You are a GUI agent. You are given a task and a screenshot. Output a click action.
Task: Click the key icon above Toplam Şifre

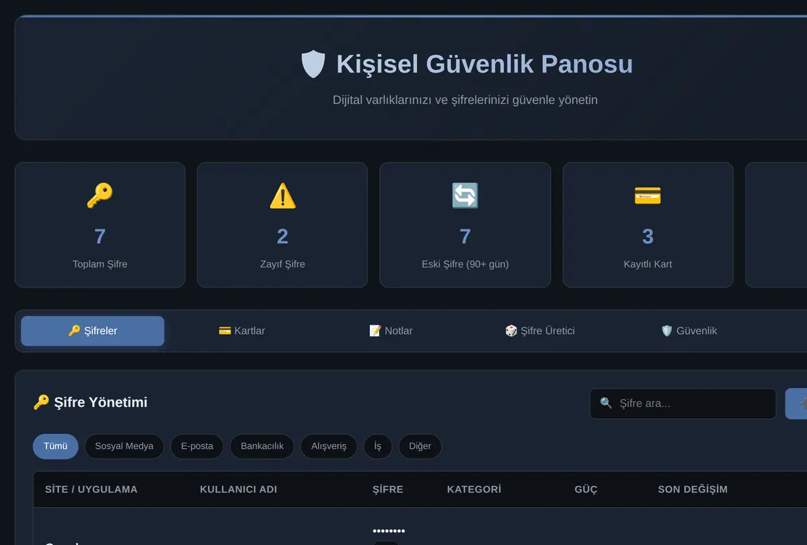[100, 196]
